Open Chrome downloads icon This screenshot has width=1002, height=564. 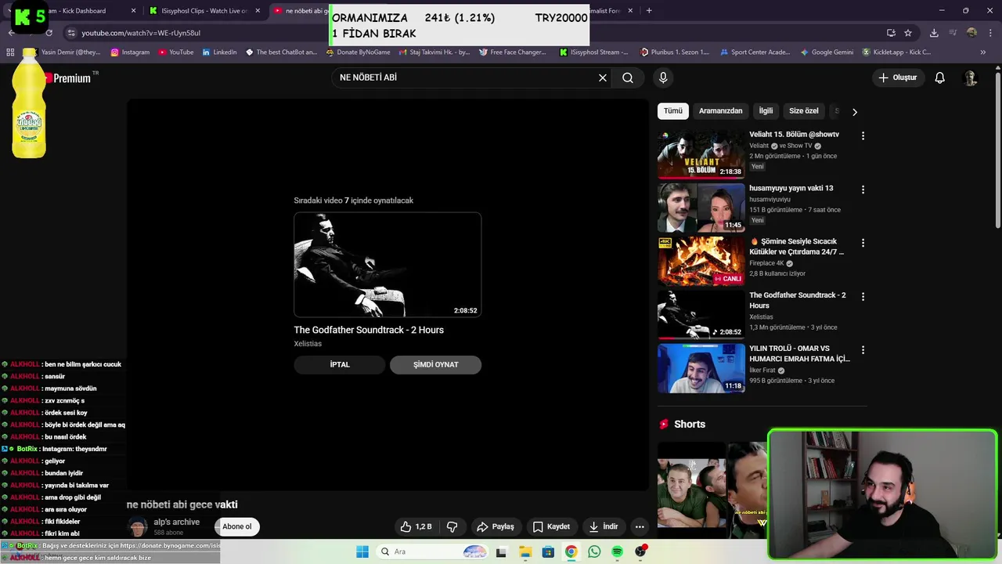point(934,33)
